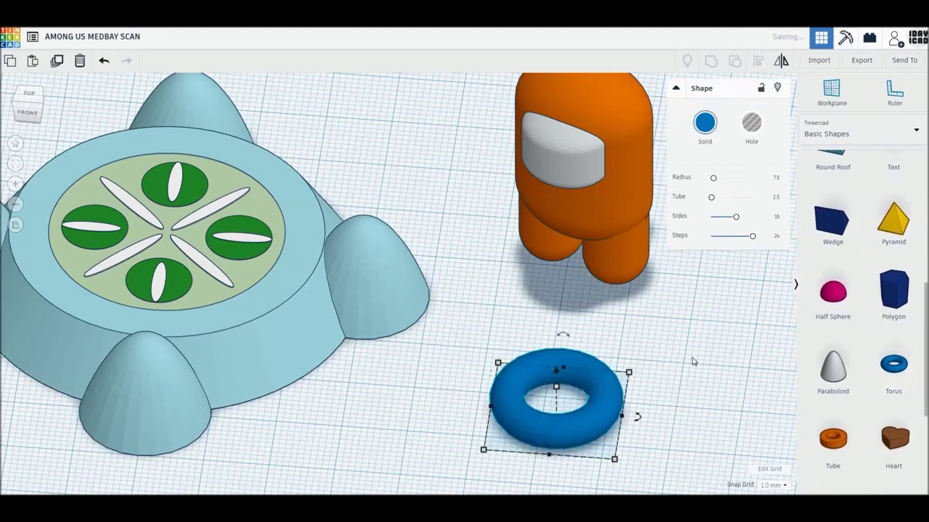
Task: Click the Text shape label
Action: 893,167
